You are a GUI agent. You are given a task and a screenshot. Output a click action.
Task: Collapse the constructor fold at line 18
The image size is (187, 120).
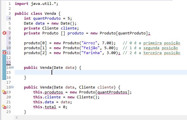12,87
